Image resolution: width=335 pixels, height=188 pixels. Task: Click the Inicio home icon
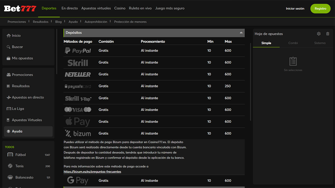pos(9,36)
